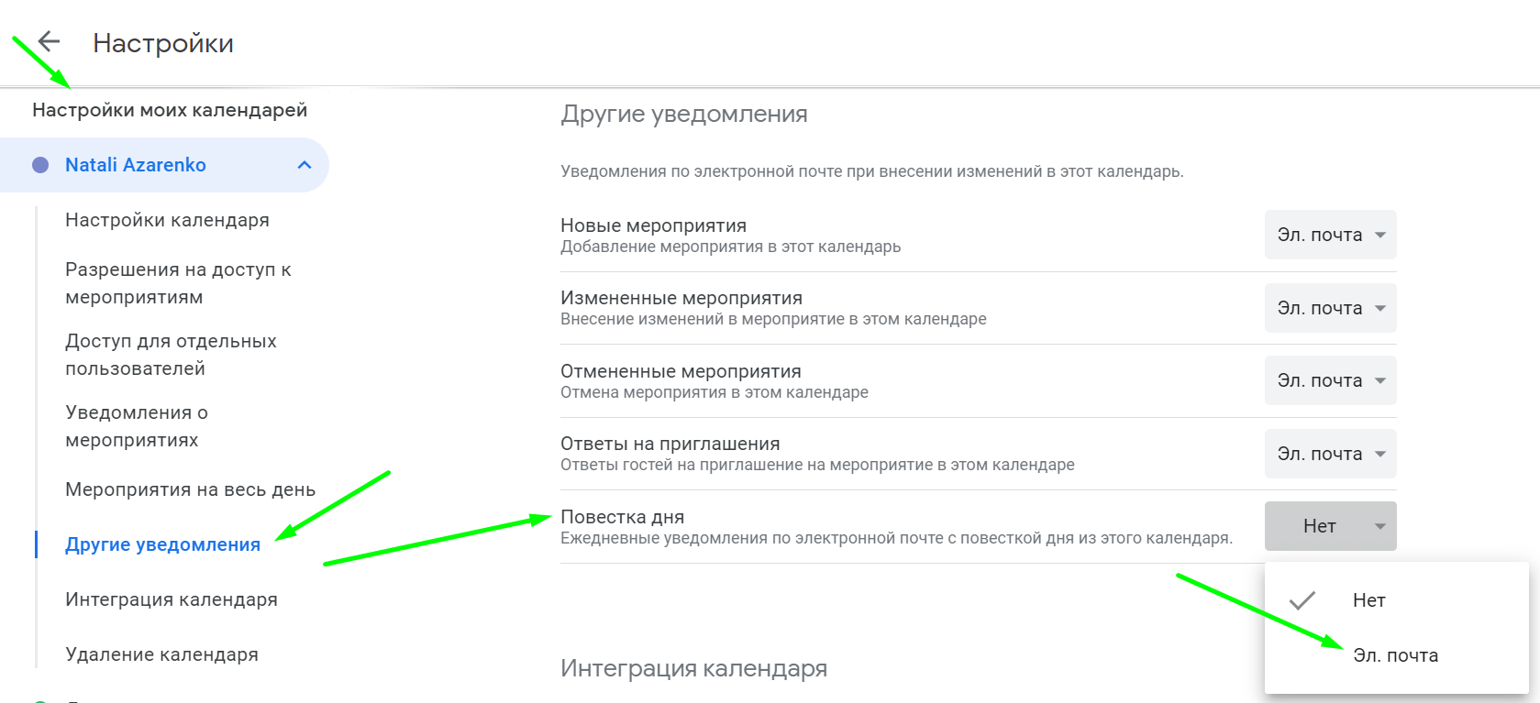
Task: Click the Новые мероприятия label
Action: pyautogui.click(x=653, y=225)
